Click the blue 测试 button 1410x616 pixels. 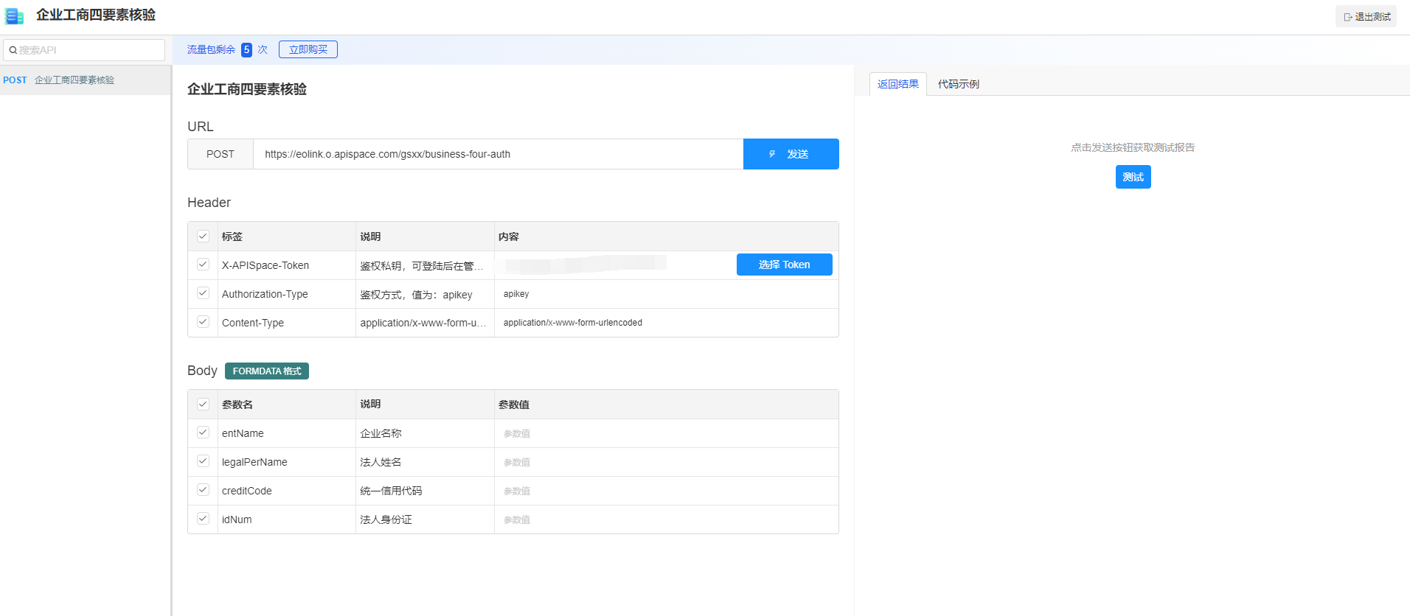[1133, 177]
